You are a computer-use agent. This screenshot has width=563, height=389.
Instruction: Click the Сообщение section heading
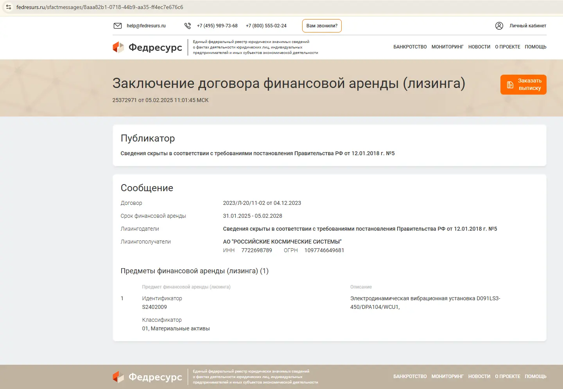click(147, 188)
